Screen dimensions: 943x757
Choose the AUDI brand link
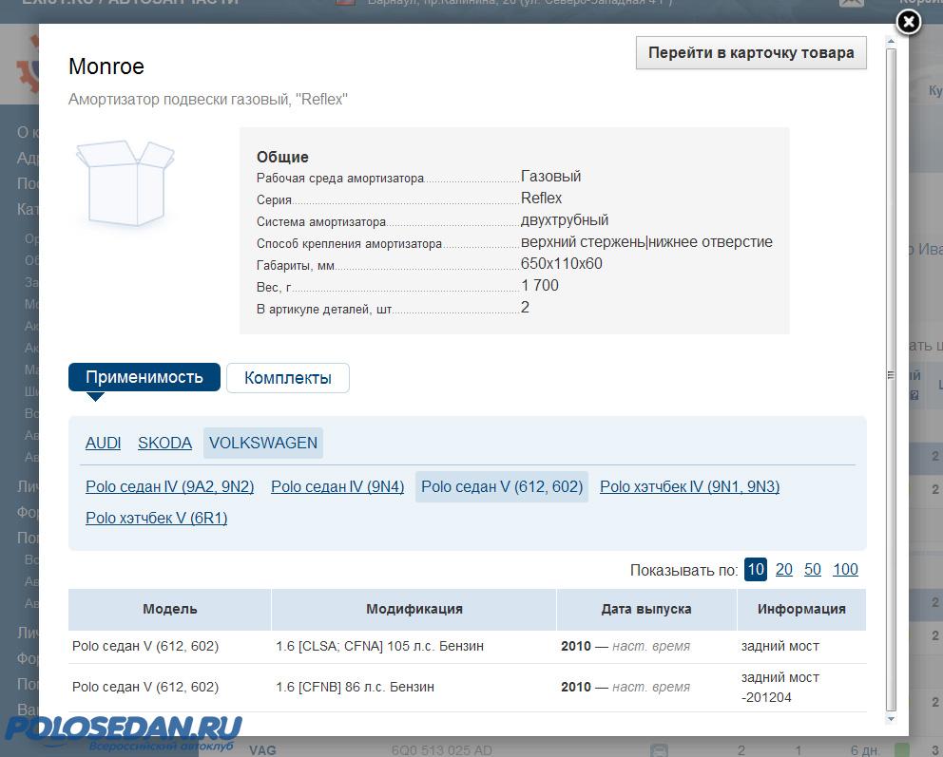(x=103, y=443)
